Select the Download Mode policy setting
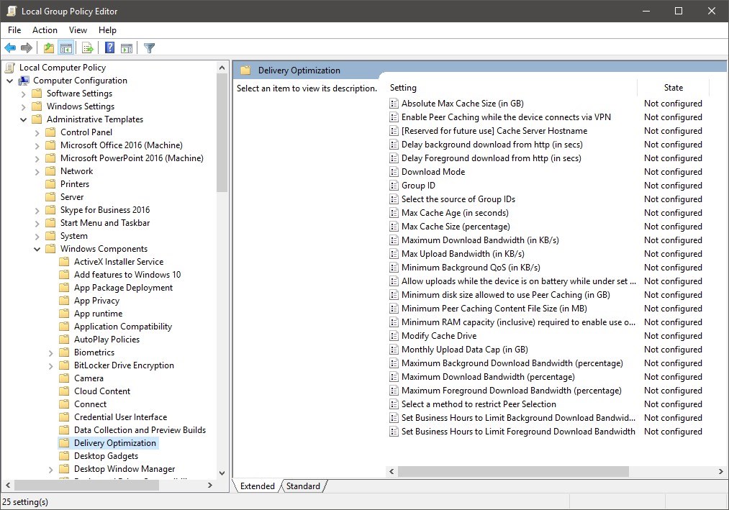This screenshot has height=510, width=729. click(433, 172)
